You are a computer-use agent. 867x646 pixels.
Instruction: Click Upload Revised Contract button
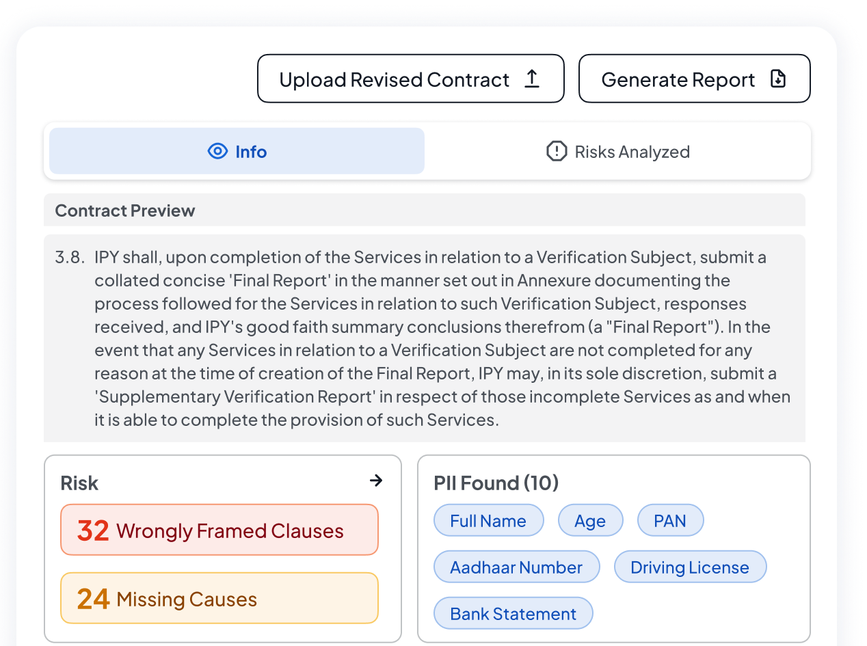point(411,79)
